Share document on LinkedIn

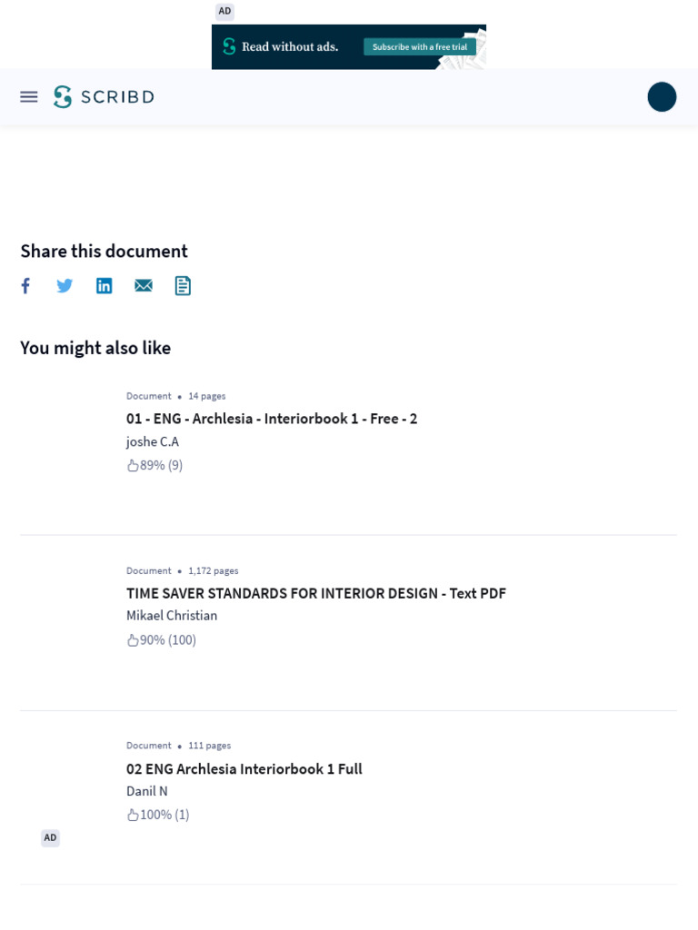click(x=105, y=286)
